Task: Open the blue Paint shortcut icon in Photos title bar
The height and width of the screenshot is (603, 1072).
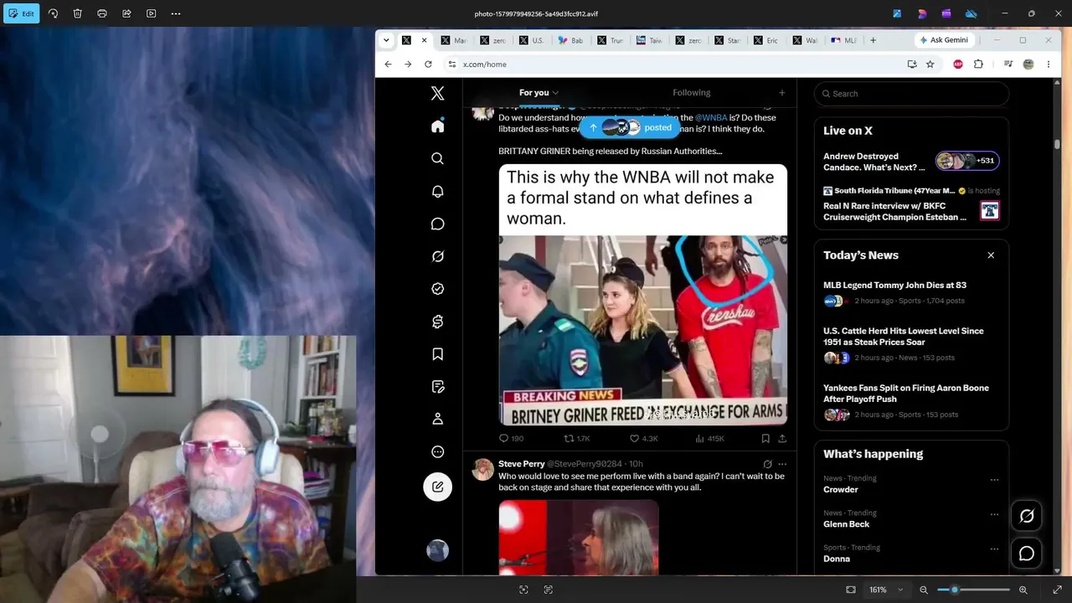Action: [897, 13]
